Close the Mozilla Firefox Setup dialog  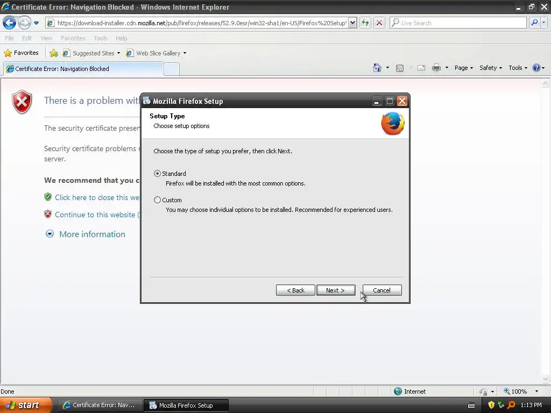pos(402,101)
